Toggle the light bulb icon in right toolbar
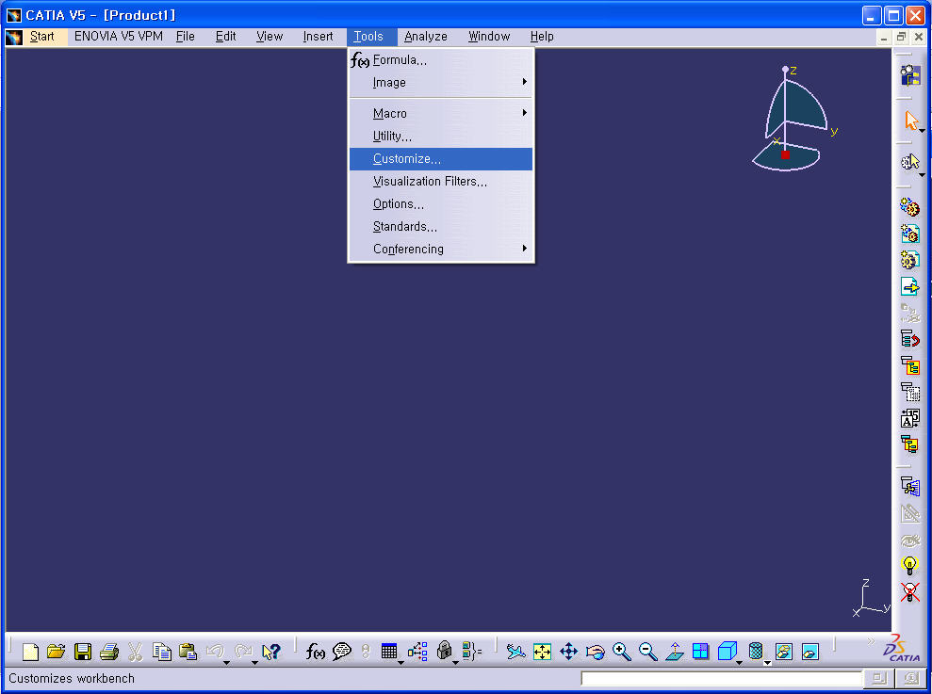Screen dimensions: 932x694 click(x=909, y=565)
